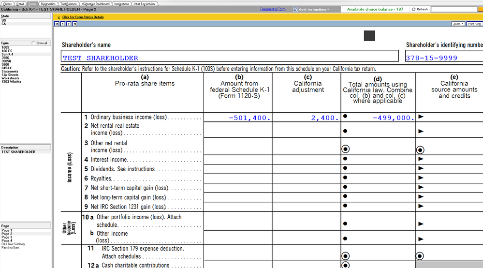
Task: Click the 2,400. California adjustment cell
Action: pyautogui.click(x=307, y=118)
